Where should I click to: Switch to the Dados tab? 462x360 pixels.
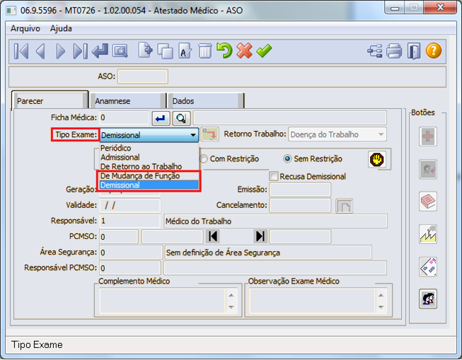(205, 101)
